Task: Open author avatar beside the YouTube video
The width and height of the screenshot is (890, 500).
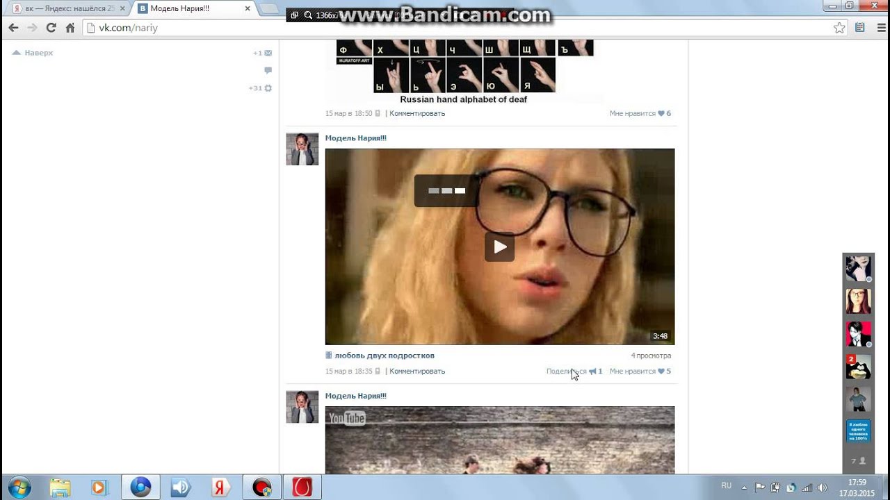Action: click(x=302, y=407)
